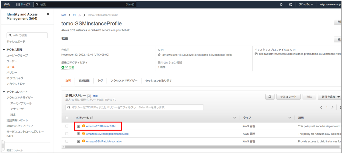The width and height of the screenshot is (342, 154).
Task: Focus the policy filter search field
Action: [135, 107]
